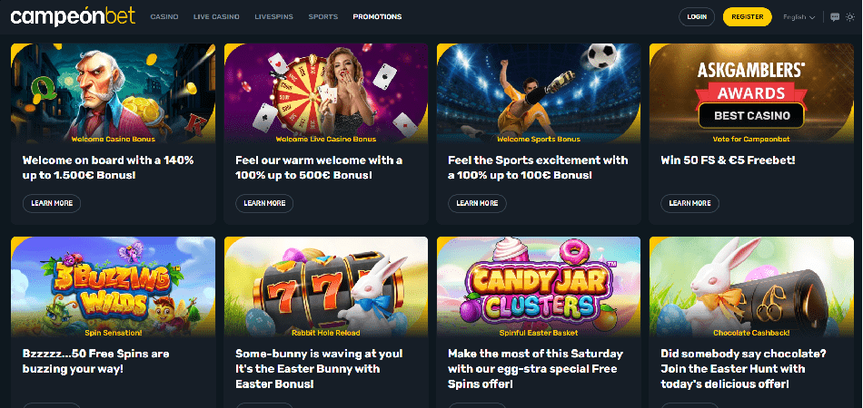Select the Livespins menu item
This screenshot has width=863, height=408.
pyautogui.click(x=274, y=16)
